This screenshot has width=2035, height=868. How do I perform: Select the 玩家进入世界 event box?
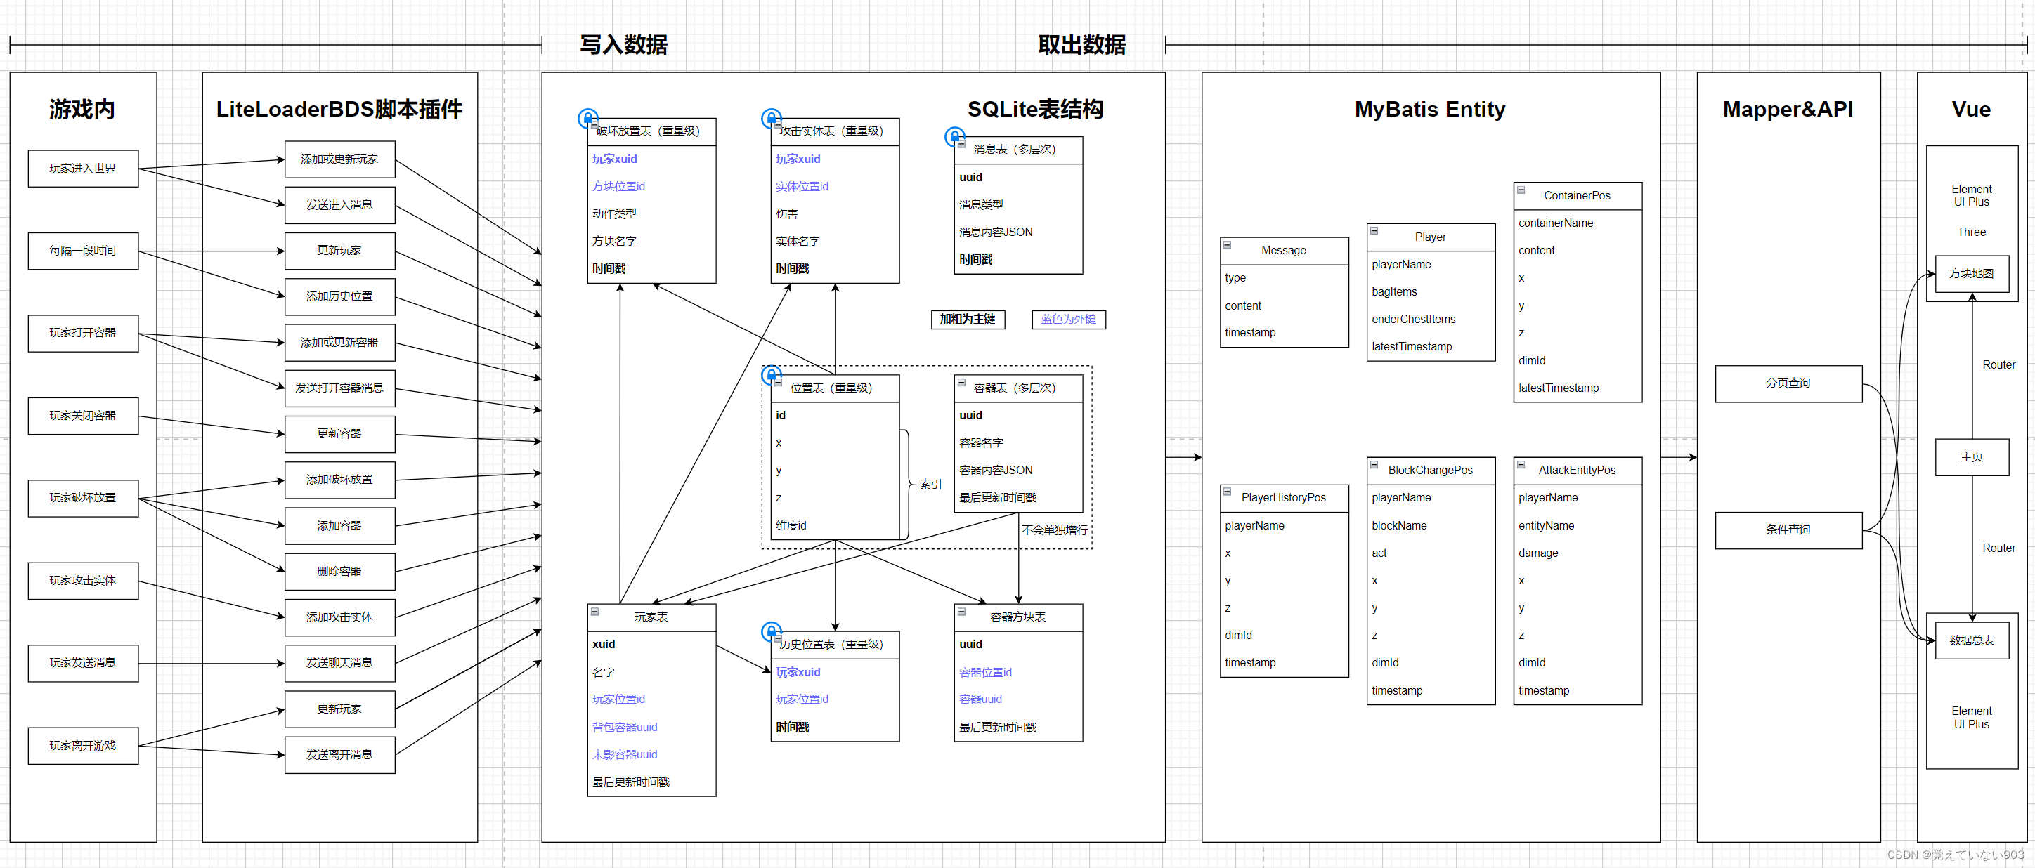coord(83,169)
